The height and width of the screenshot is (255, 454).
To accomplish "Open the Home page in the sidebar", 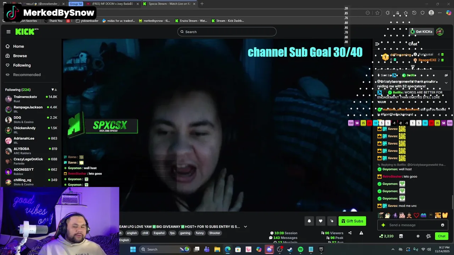I will click(x=18, y=46).
